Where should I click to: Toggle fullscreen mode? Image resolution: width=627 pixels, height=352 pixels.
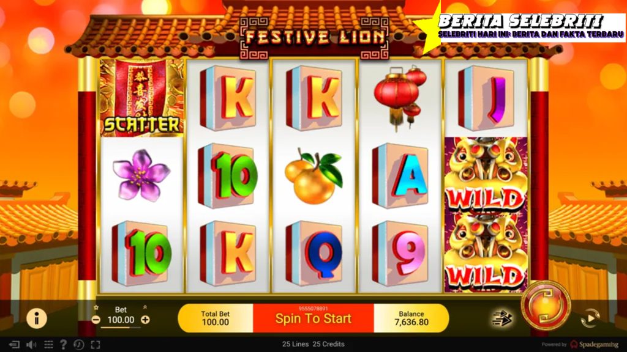click(x=95, y=345)
